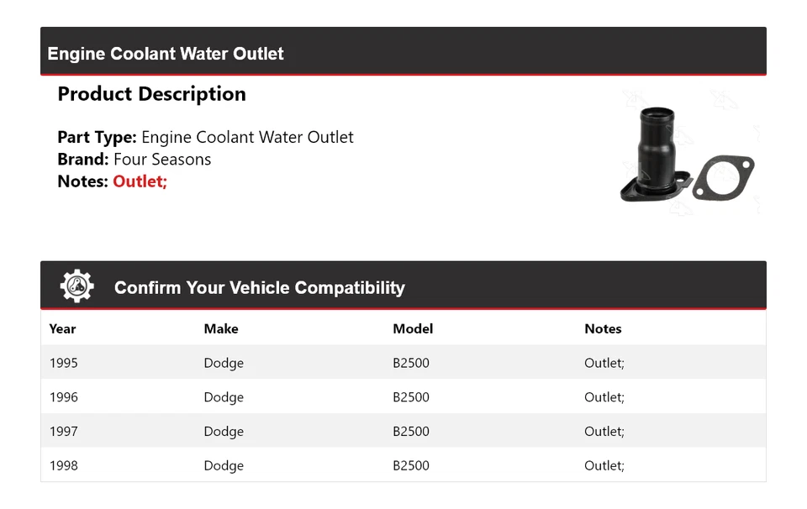
Task: Select the Make column header
Action: (221, 328)
